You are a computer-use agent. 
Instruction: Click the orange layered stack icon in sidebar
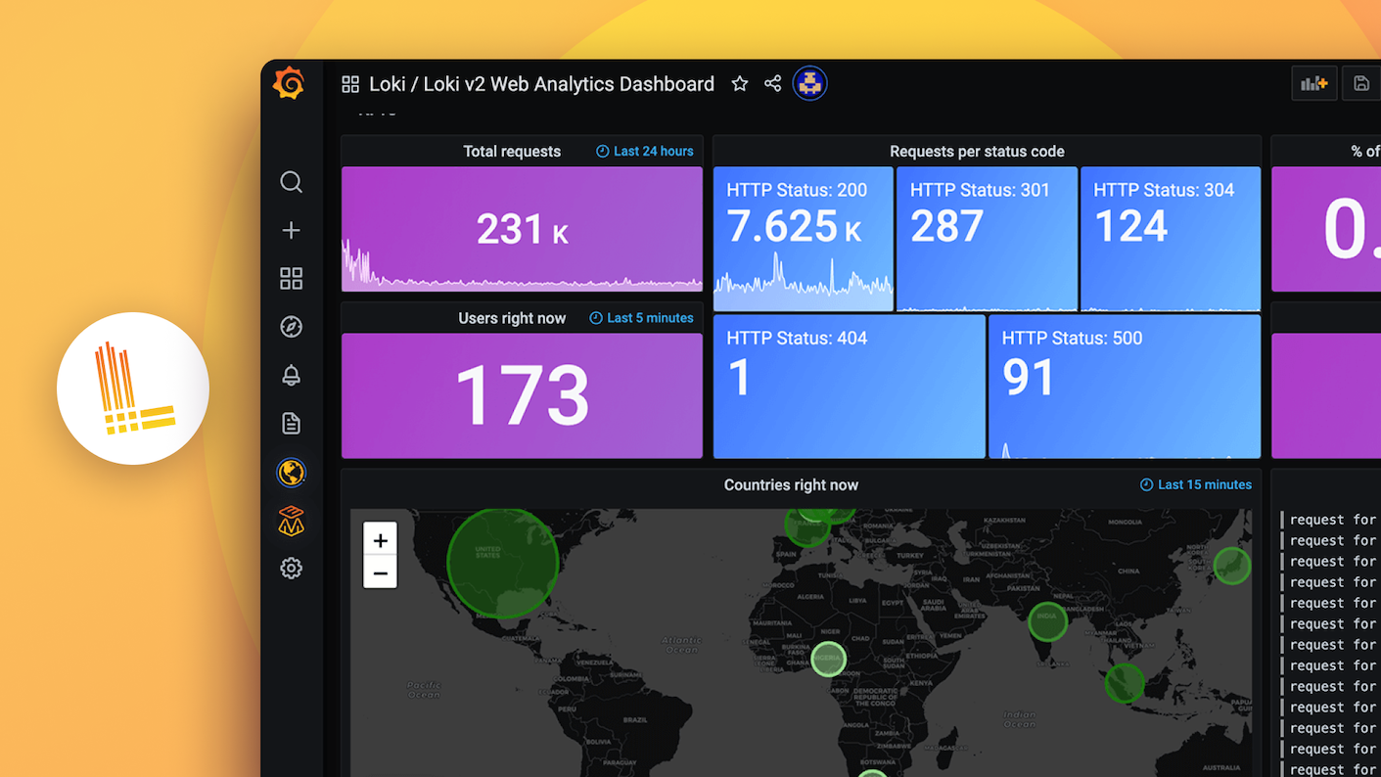tap(291, 520)
